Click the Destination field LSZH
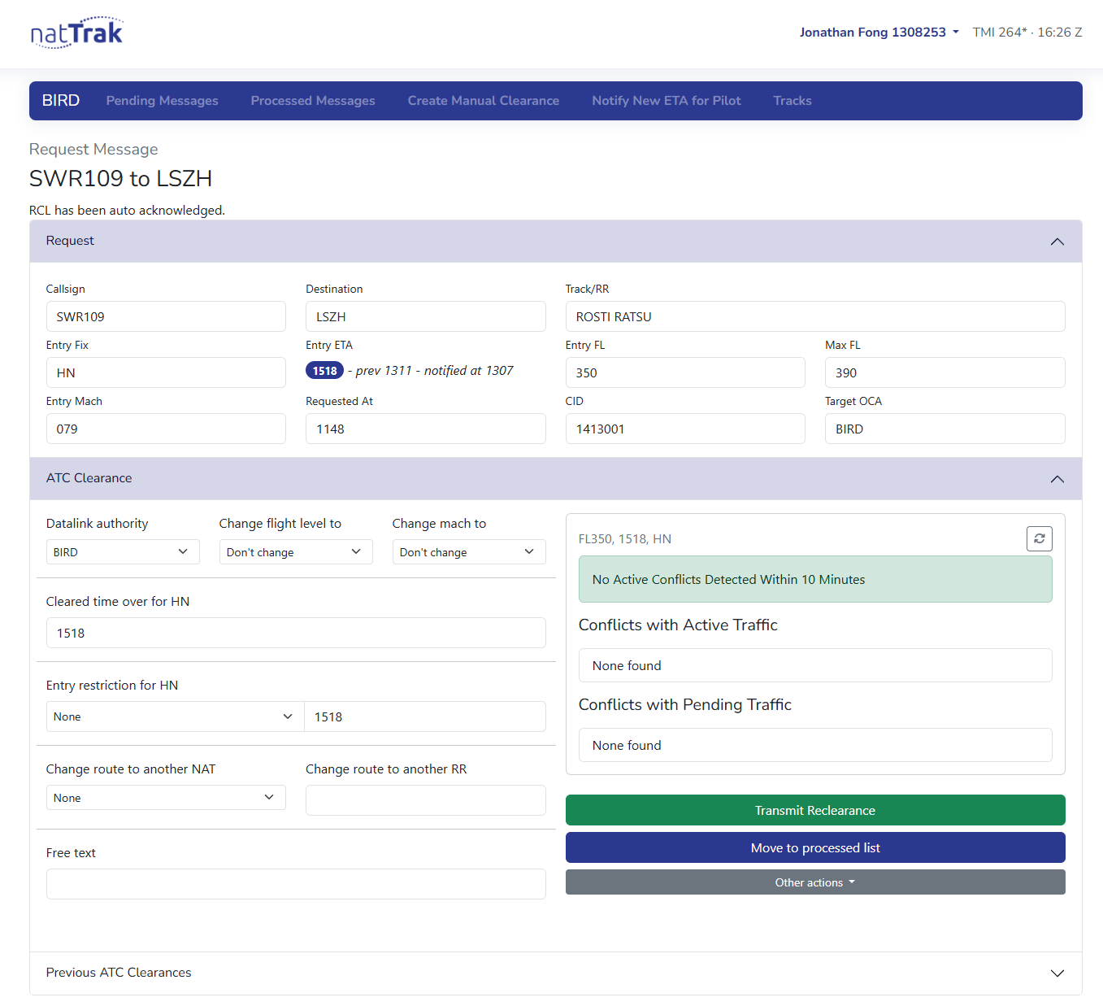1103x1006 pixels. point(426,316)
